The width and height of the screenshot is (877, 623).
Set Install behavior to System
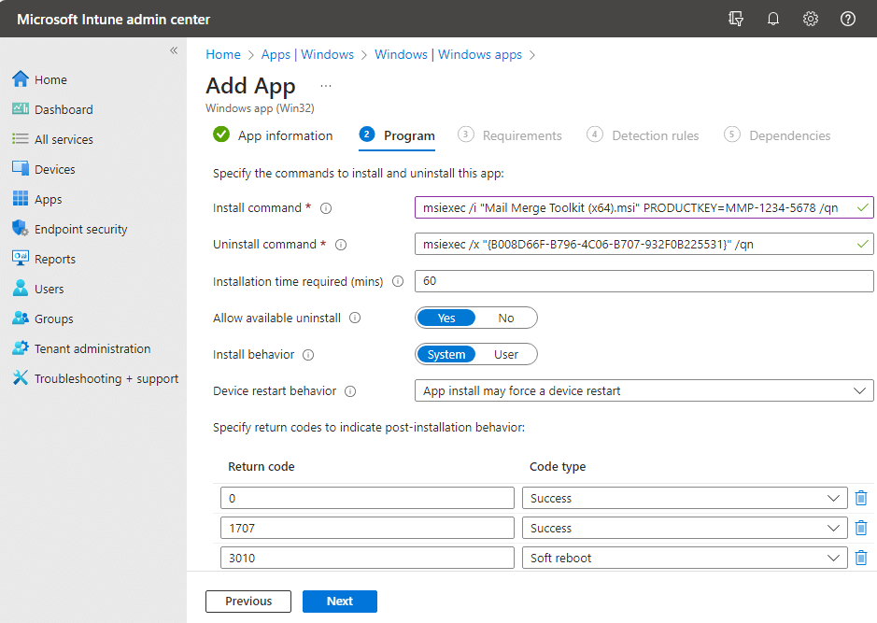coord(446,355)
